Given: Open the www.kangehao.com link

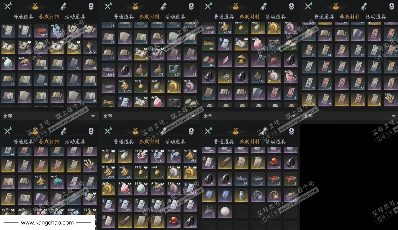Looking at the screenshot, I should [47, 223].
